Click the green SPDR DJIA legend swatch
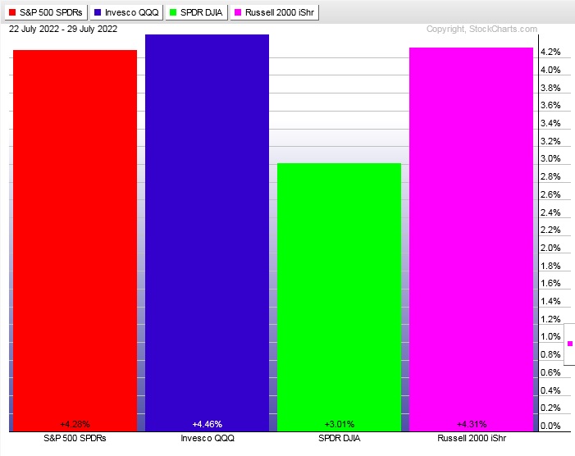 tap(173, 12)
